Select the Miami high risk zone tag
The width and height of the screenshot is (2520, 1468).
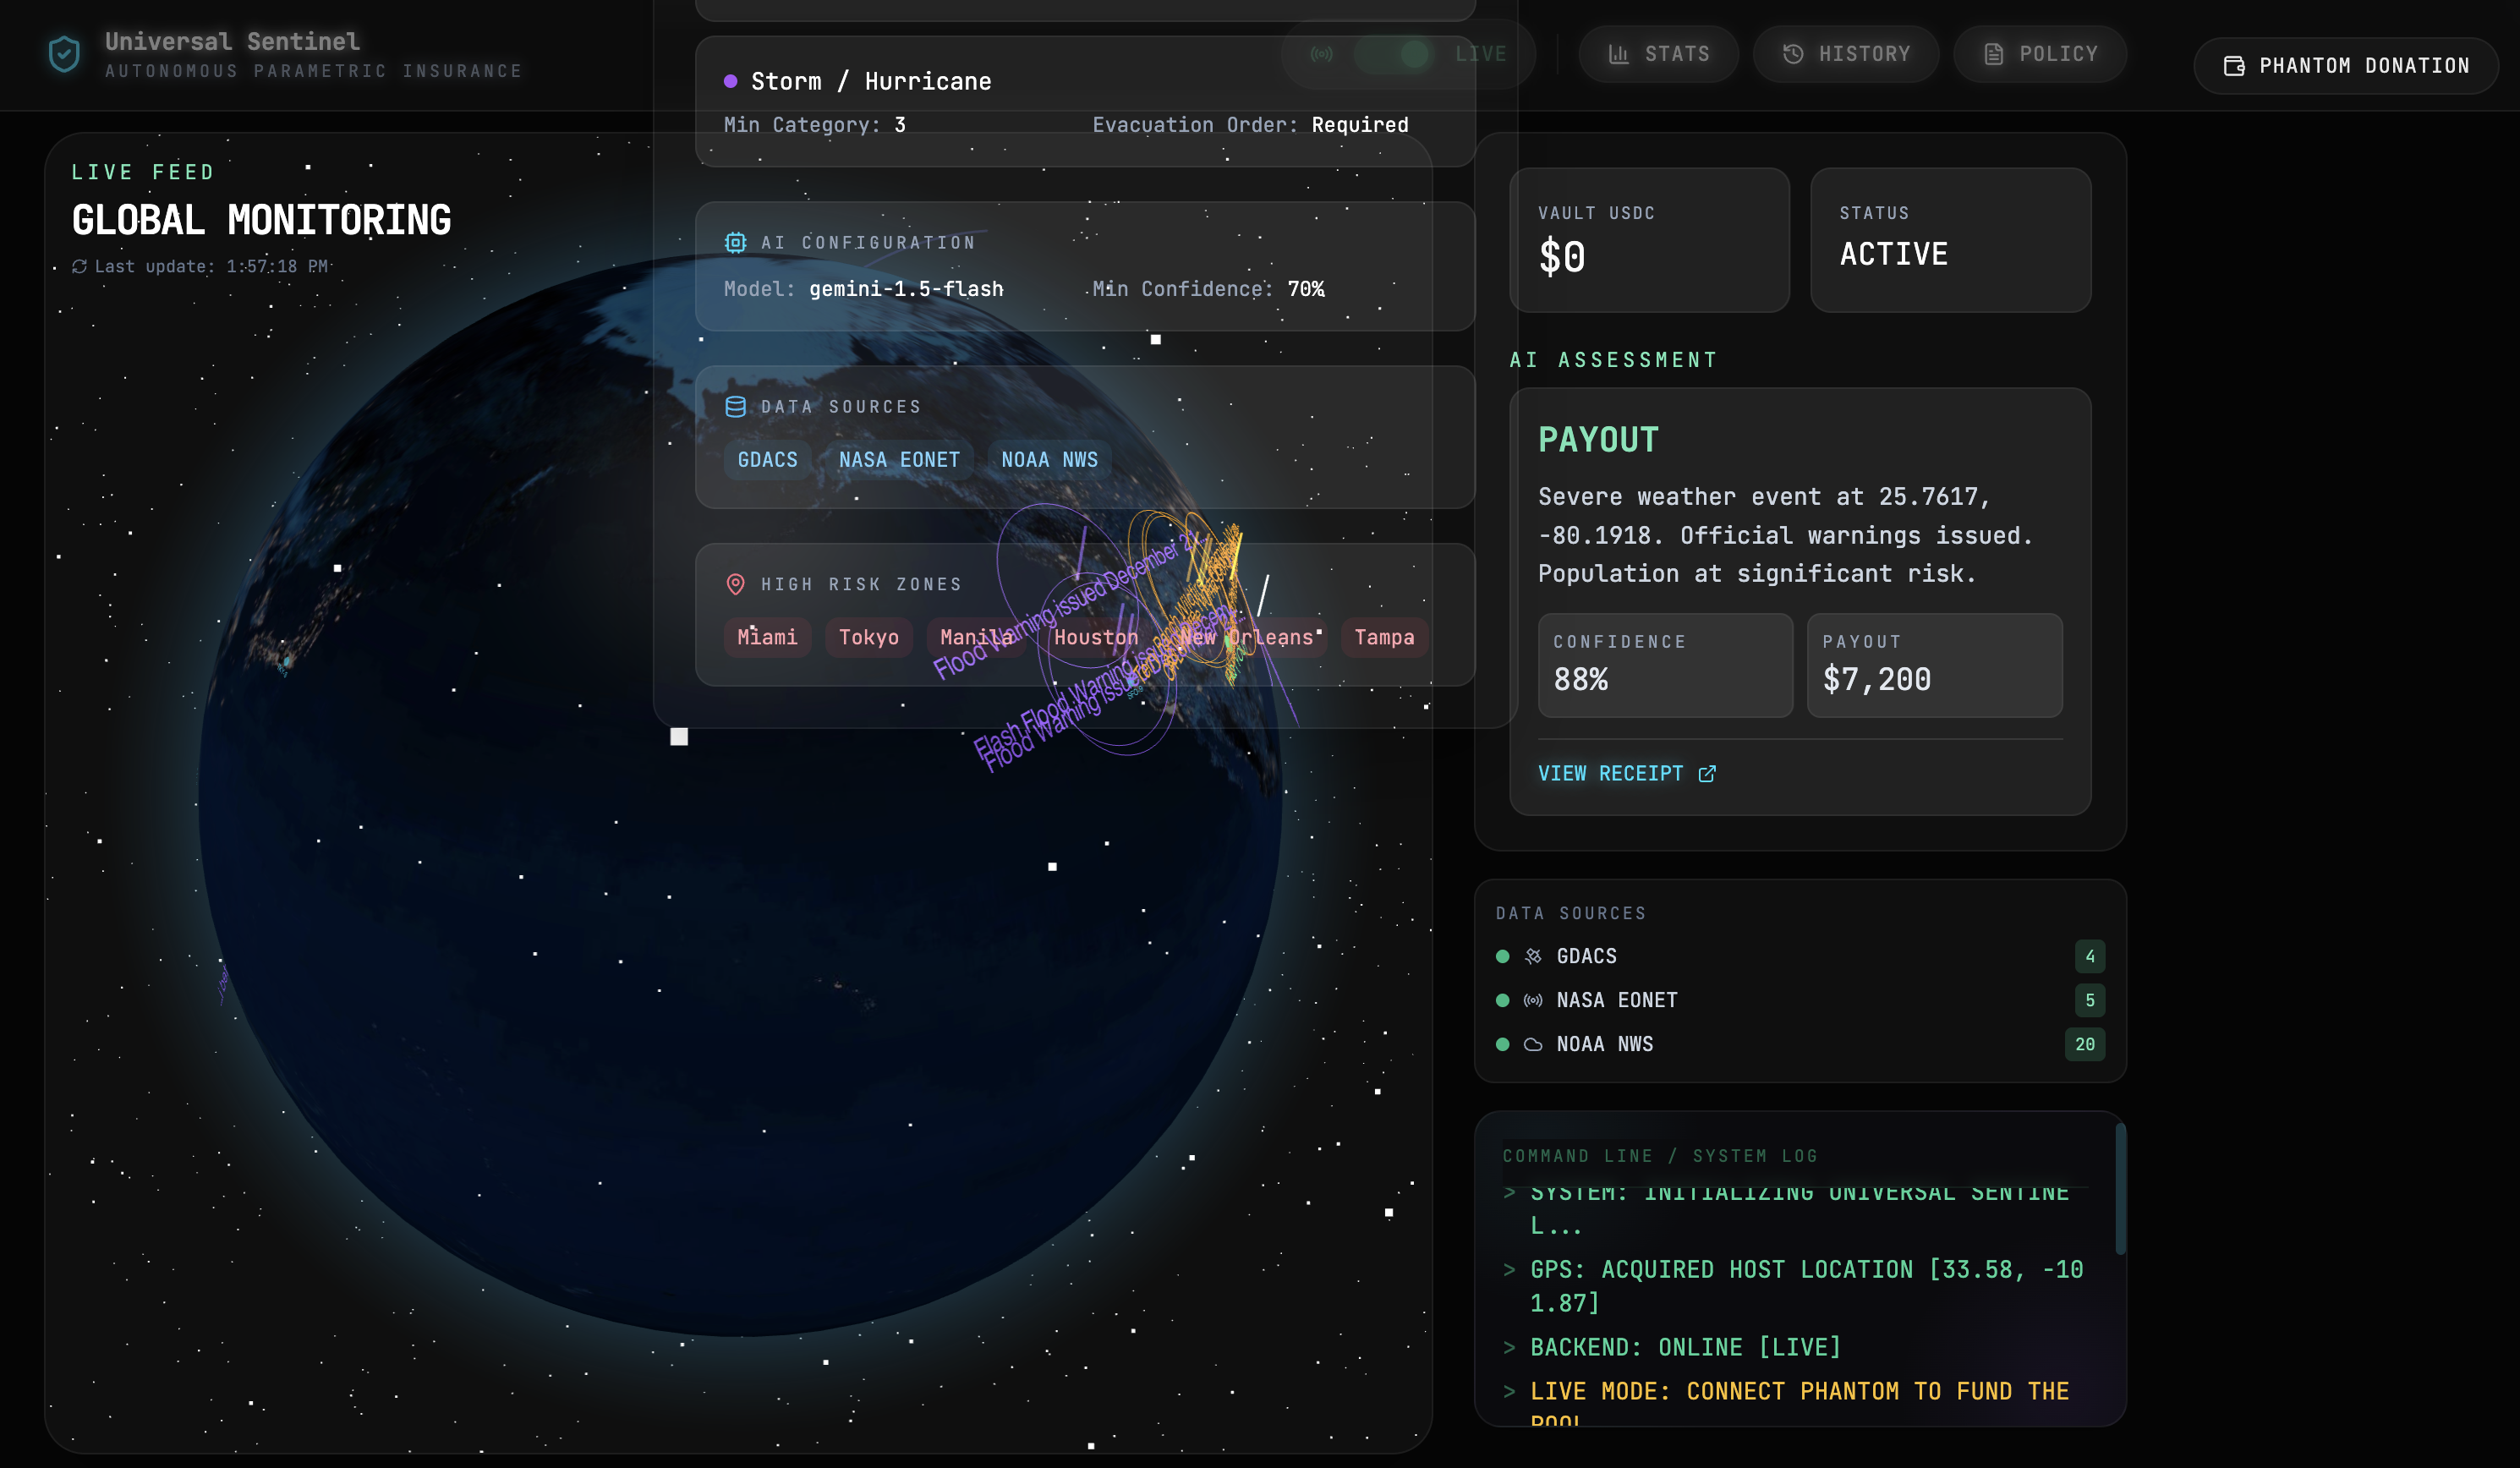point(767,638)
